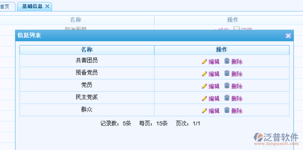Click trash icon in 共青团员 row

pos(227,61)
